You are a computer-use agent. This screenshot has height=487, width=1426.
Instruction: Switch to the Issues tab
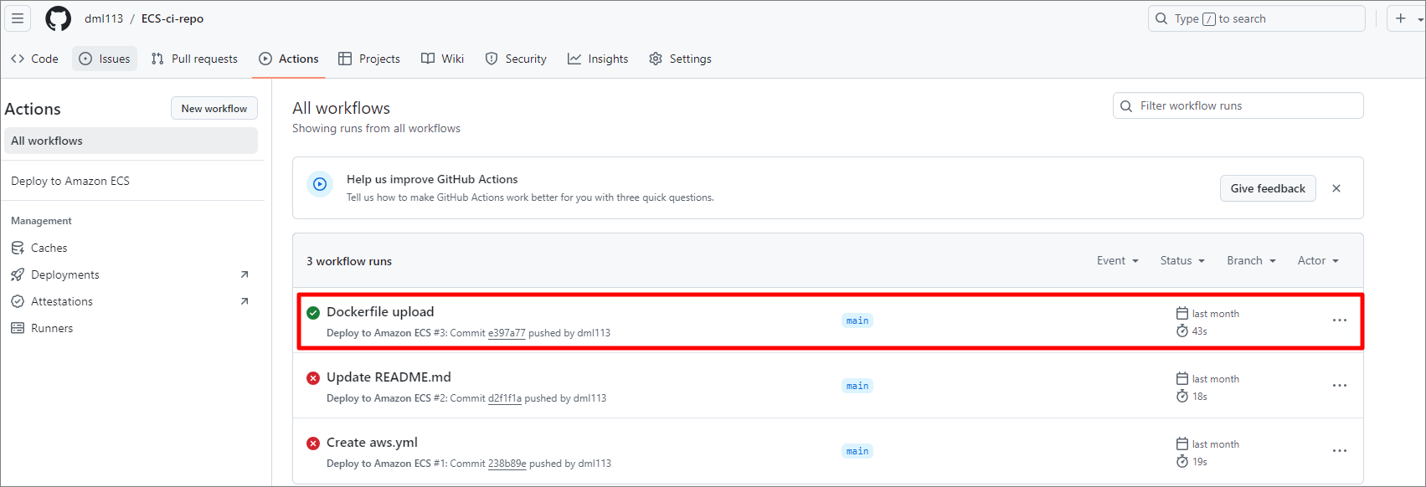click(x=105, y=59)
